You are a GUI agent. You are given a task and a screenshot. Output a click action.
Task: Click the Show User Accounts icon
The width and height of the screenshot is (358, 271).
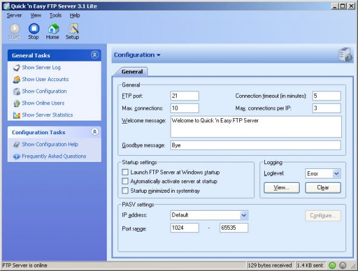pyautogui.click(x=16, y=79)
